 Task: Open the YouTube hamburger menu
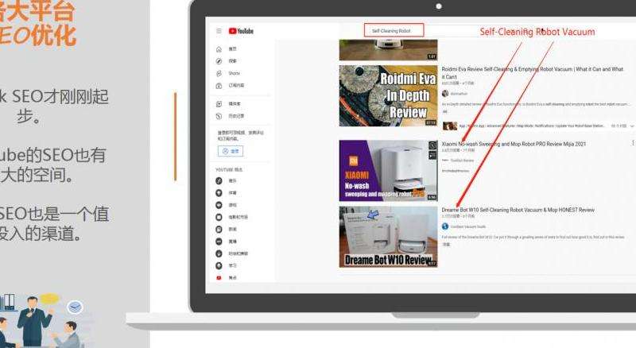(x=219, y=31)
